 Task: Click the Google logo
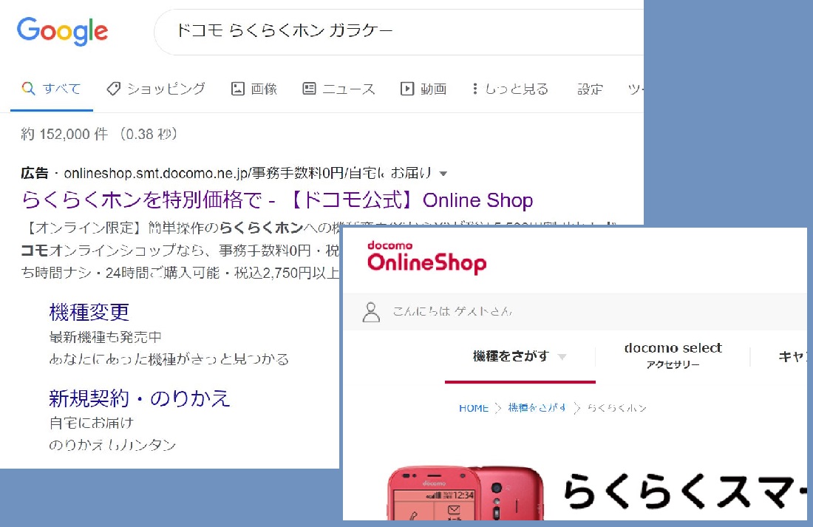point(62,31)
